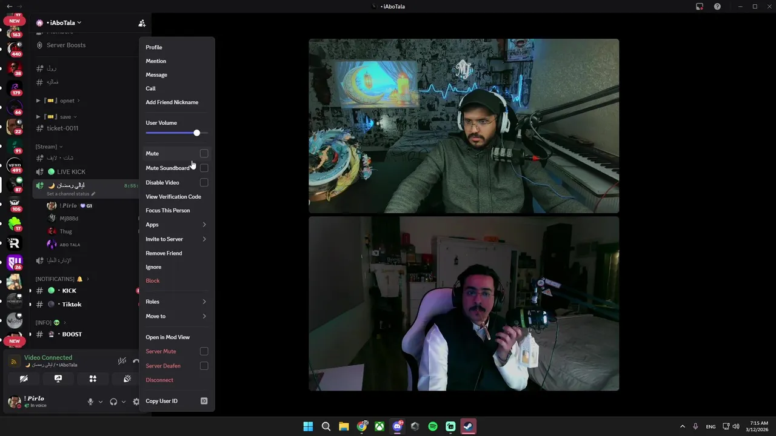Open iAboTala server name dropdown
The image size is (776, 436).
pos(63,23)
